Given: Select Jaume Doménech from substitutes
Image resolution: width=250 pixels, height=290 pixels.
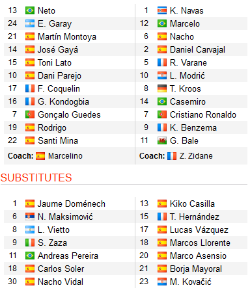Looking at the screenshot, I should [x=72, y=204].
